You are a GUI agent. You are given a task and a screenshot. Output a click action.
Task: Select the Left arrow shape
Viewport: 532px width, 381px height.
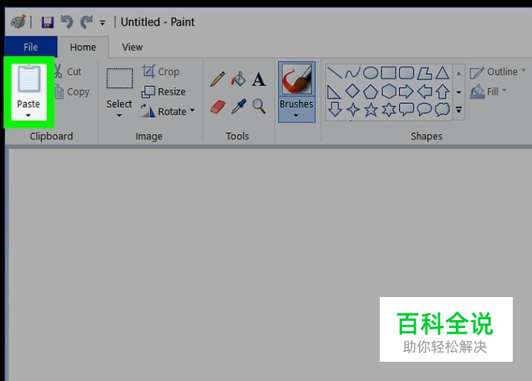[x=424, y=92]
